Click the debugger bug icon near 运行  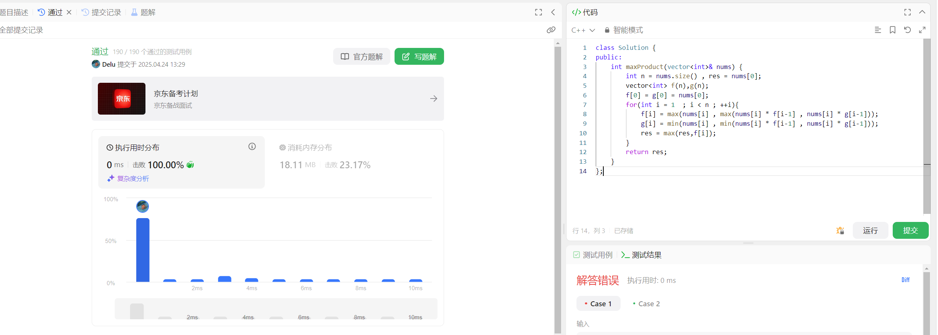[x=840, y=230]
